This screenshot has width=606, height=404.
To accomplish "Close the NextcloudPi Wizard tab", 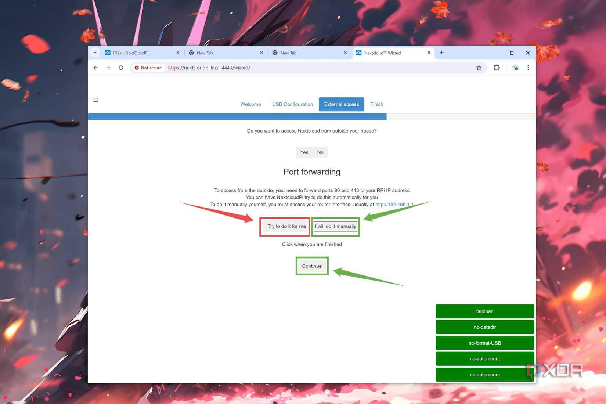I will point(429,53).
